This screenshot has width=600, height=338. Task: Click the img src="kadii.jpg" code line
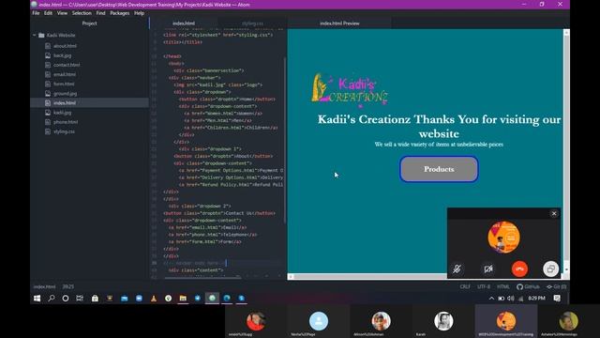click(217, 84)
